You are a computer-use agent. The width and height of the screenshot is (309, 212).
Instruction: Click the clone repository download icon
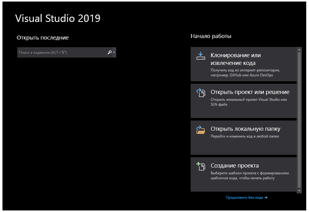201,56
